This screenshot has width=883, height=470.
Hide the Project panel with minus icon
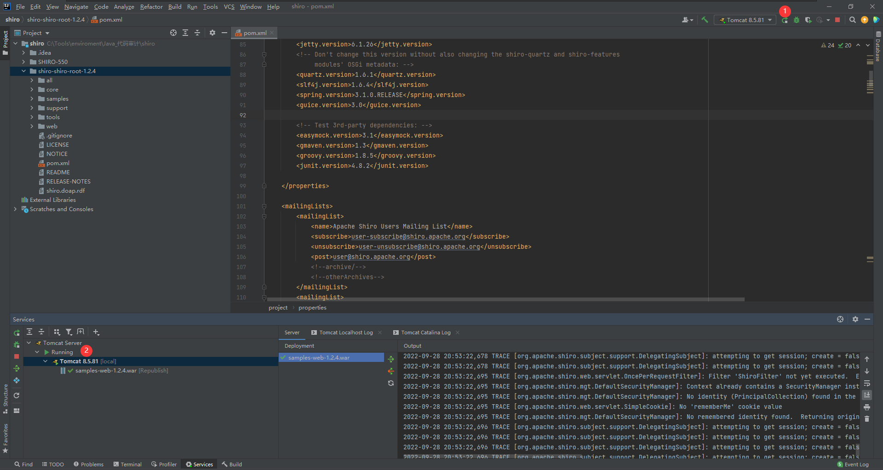click(224, 33)
